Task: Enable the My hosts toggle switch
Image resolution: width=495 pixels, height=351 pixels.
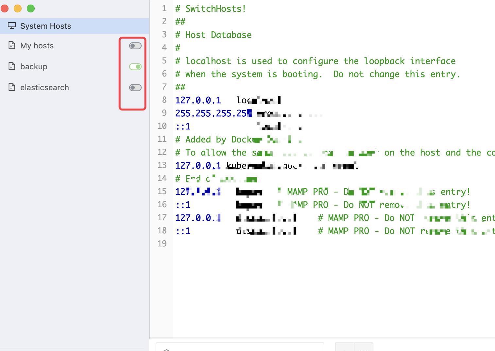Action: (135, 46)
